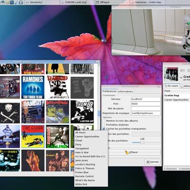Open The Clash road sign album cover
Viewport: 190px width, 190px height.
pyautogui.click(x=10, y=136)
